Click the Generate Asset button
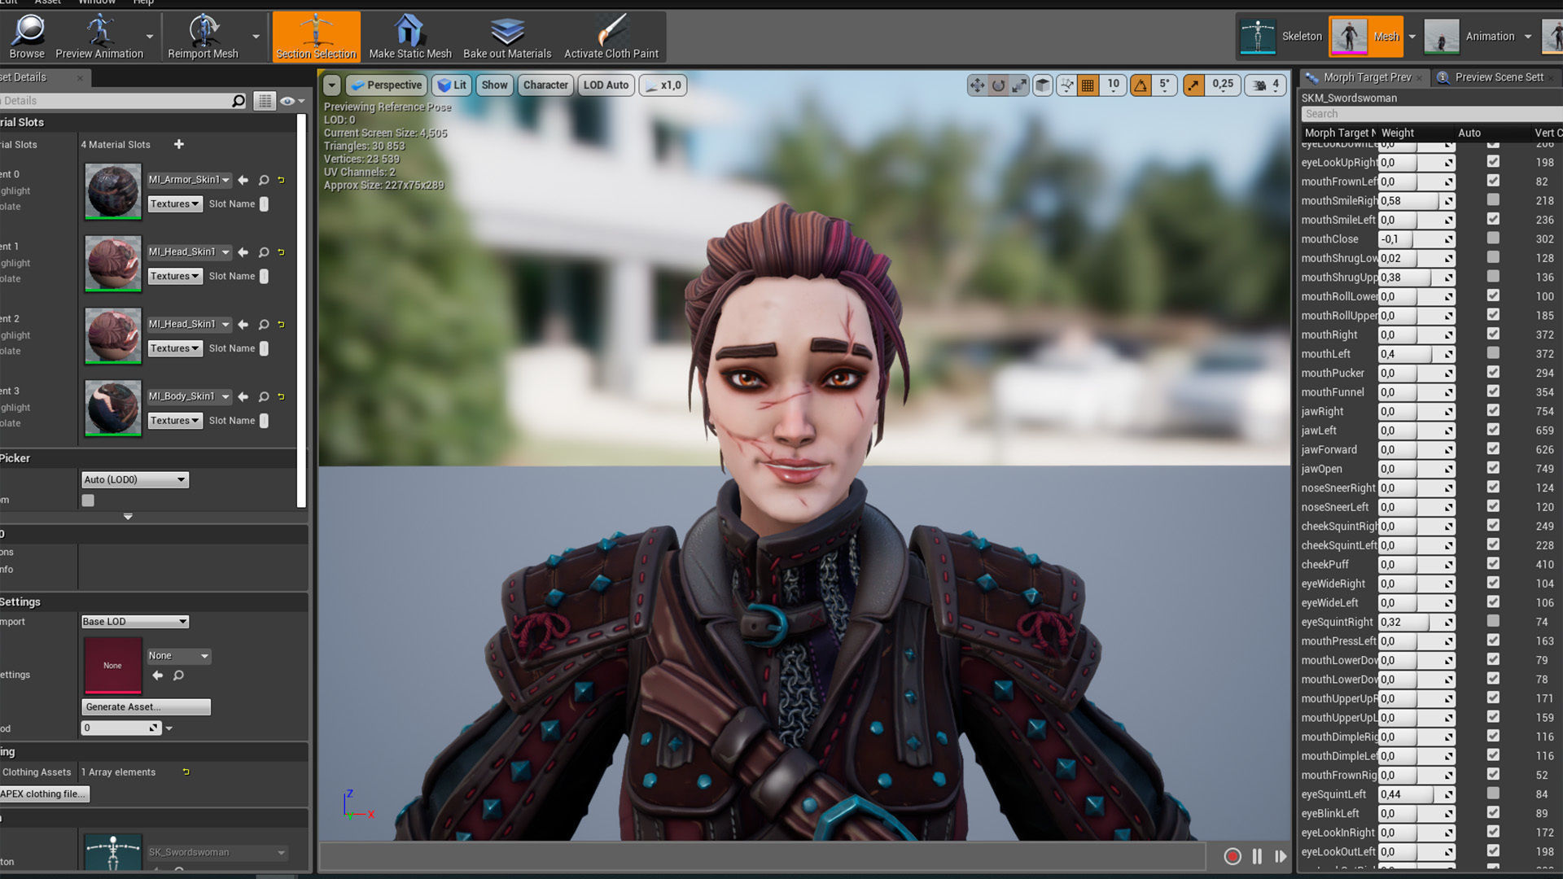Screen dimensions: 1563x879 (146, 706)
